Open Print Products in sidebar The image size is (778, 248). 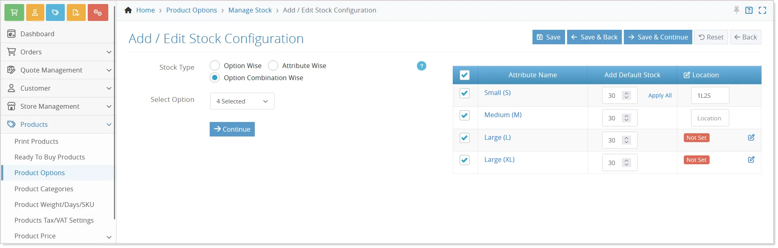point(36,141)
